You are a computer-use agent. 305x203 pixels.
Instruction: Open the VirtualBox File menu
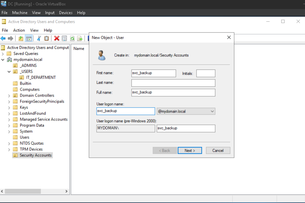[4, 13]
